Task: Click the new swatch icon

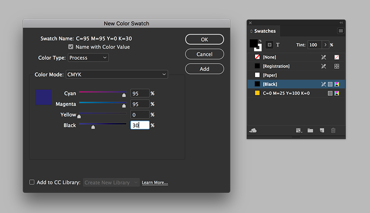Action: [x=322, y=130]
